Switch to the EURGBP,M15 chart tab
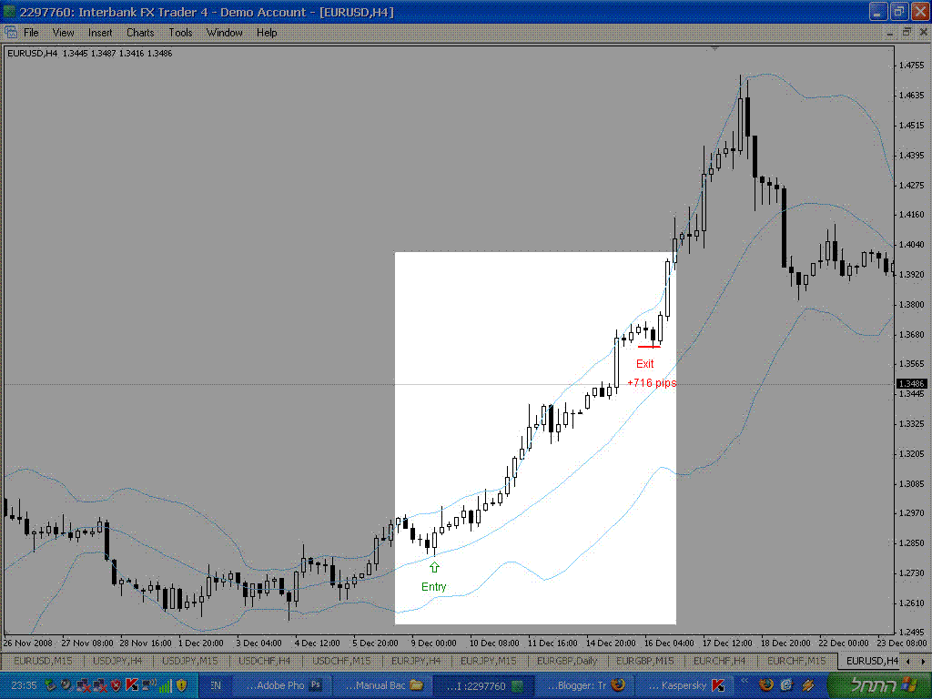This screenshot has width=932, height=699. point(645,661)
